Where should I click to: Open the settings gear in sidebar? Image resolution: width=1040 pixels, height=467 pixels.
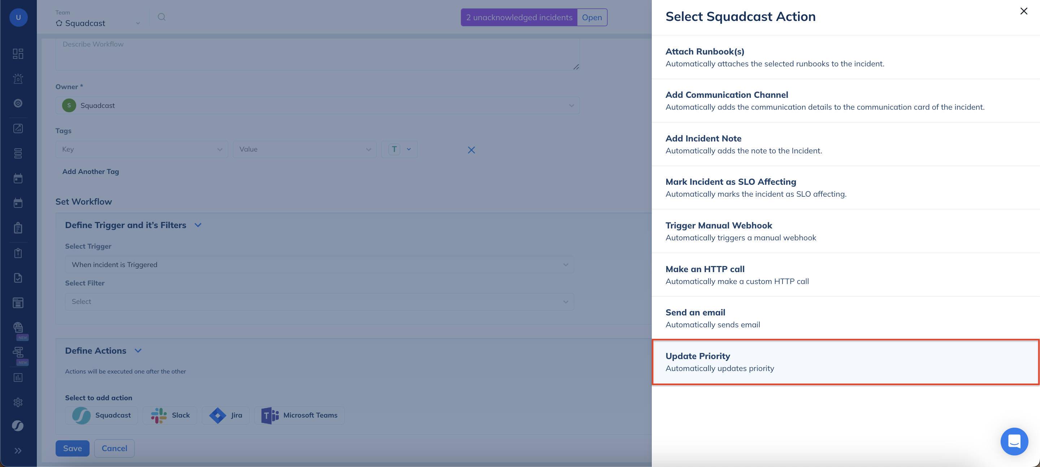coord(18,402)
